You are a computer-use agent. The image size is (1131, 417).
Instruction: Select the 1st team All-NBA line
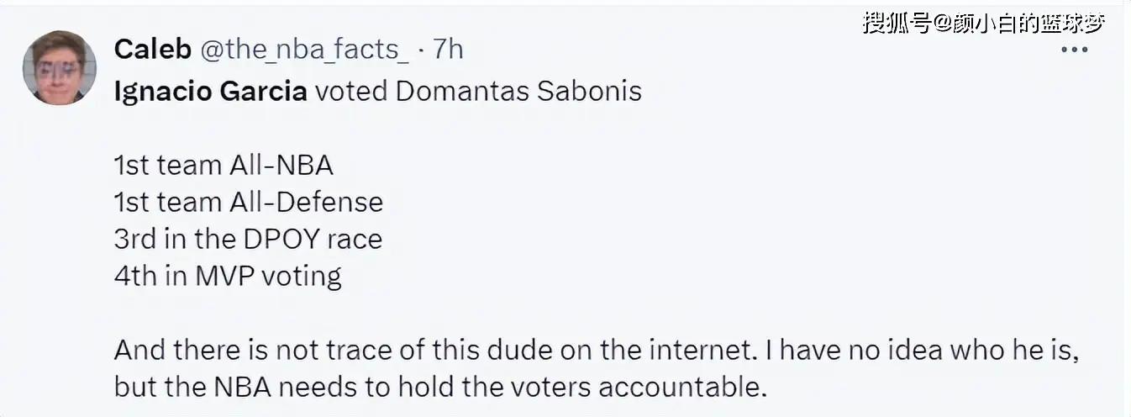click(x=224, y=166)
